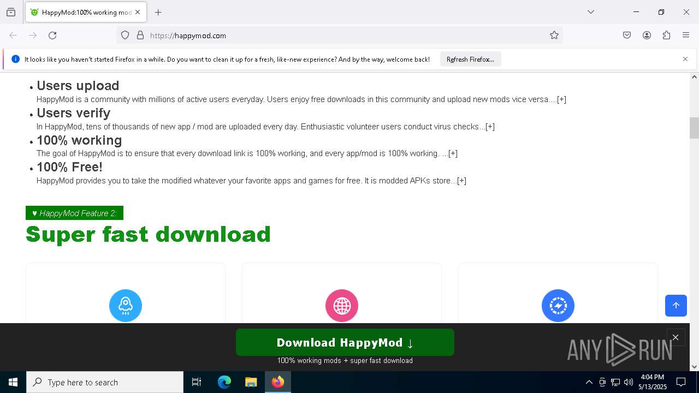This screenshot has height=393, width=699.
Task: Click page scrollbar up arrow
Action: pos(694,77)
